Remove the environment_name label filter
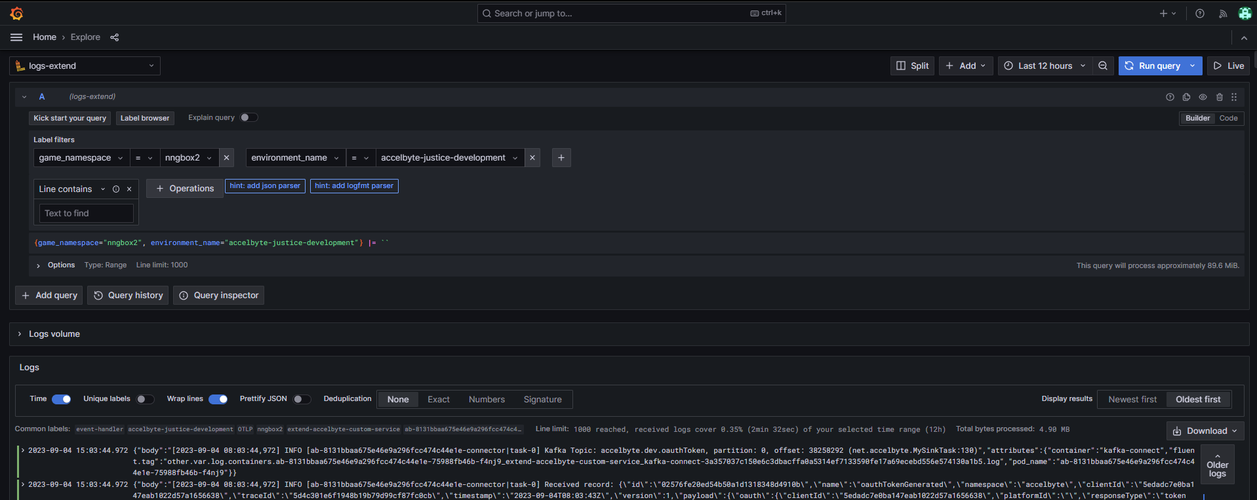This screenshot has width=1257, height=500. tap(532, 158)
